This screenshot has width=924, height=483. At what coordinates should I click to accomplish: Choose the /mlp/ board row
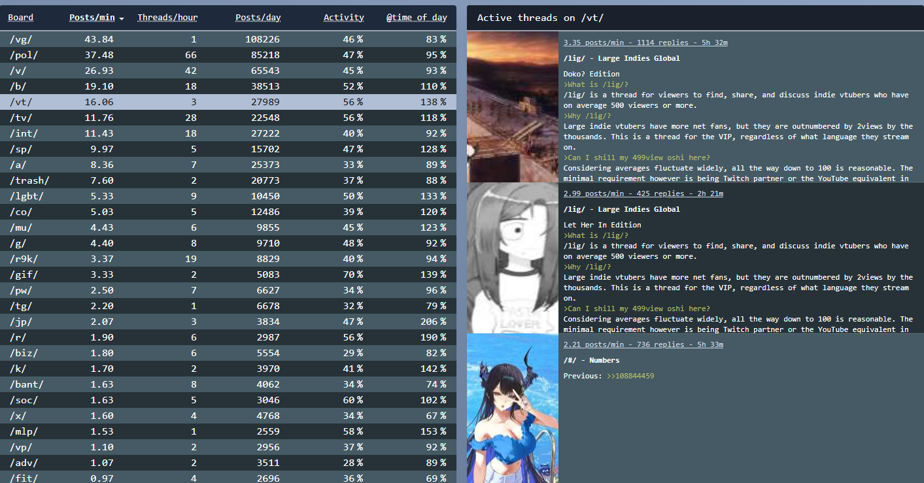point(228,431)
